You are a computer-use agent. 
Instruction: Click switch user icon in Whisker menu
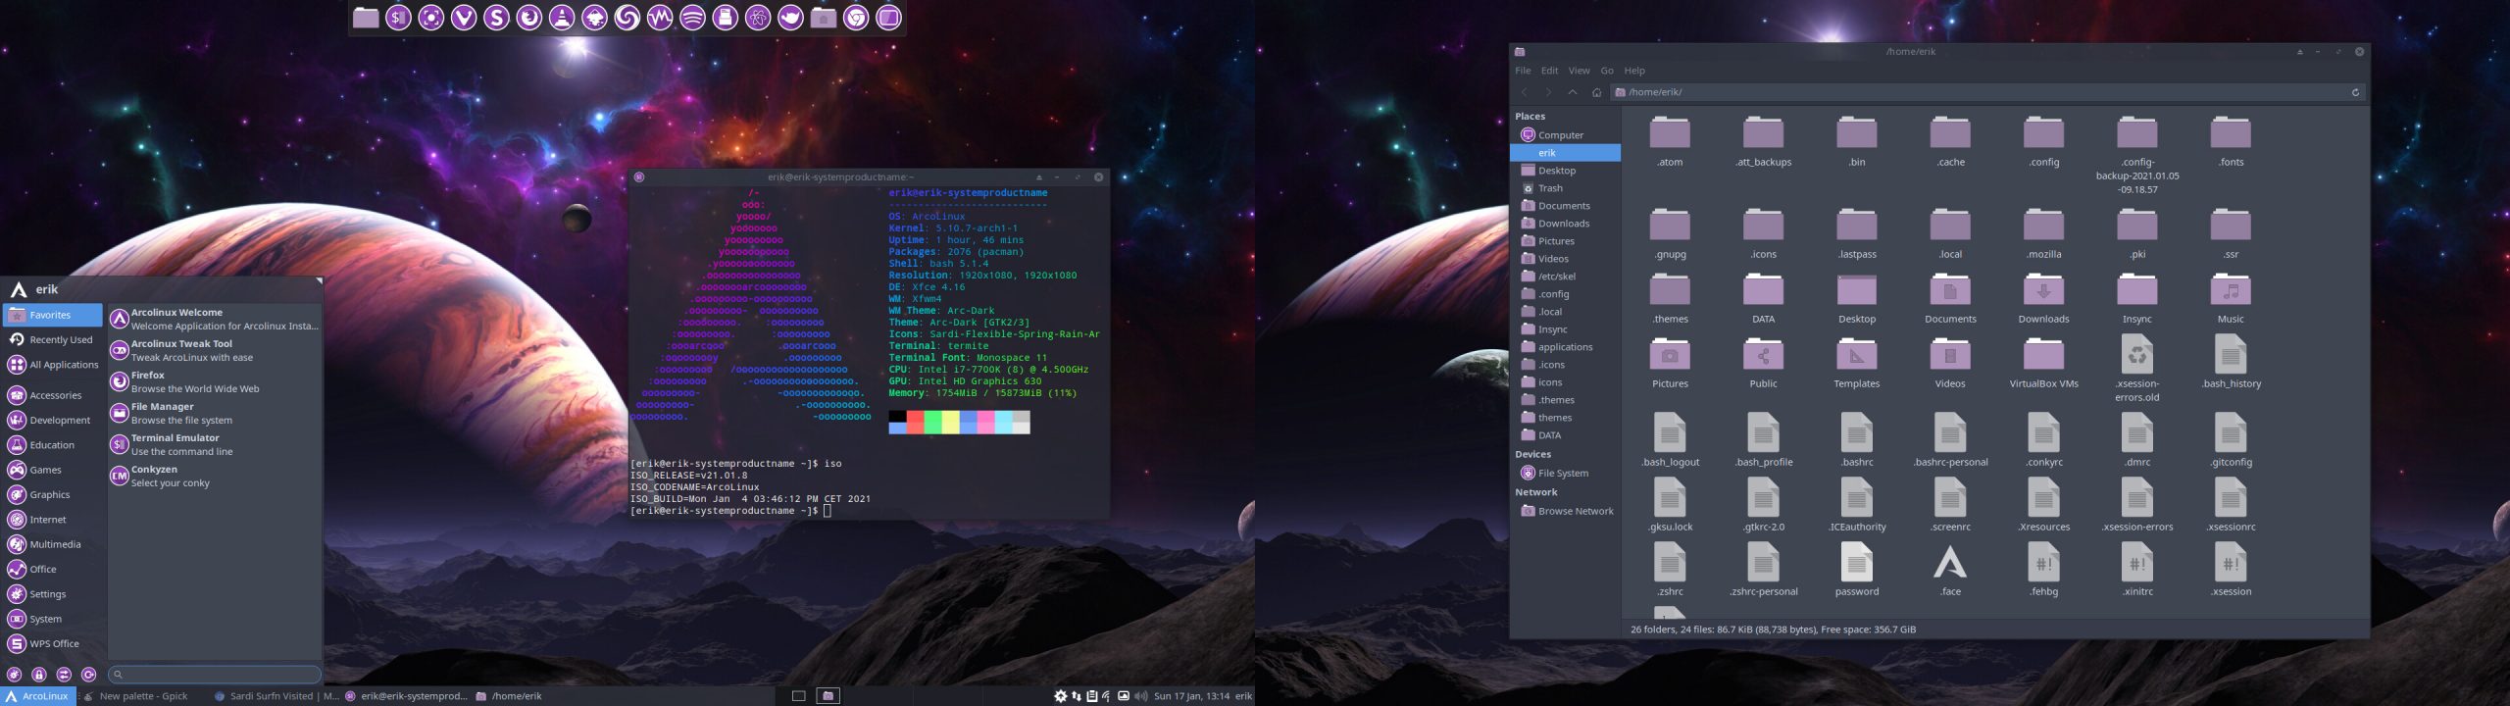[64, 675]
